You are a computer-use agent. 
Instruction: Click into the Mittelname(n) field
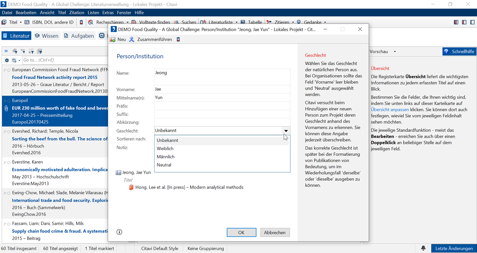tap(222, 97)
